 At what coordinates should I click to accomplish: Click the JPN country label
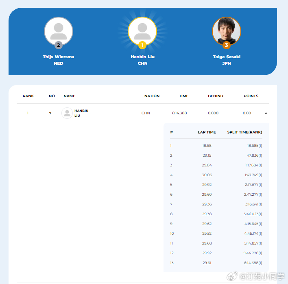(227, 63)
